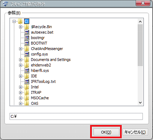Click the キャンセル(C) cancel button
Screen dimensions: 153x140
click(135, 132)
